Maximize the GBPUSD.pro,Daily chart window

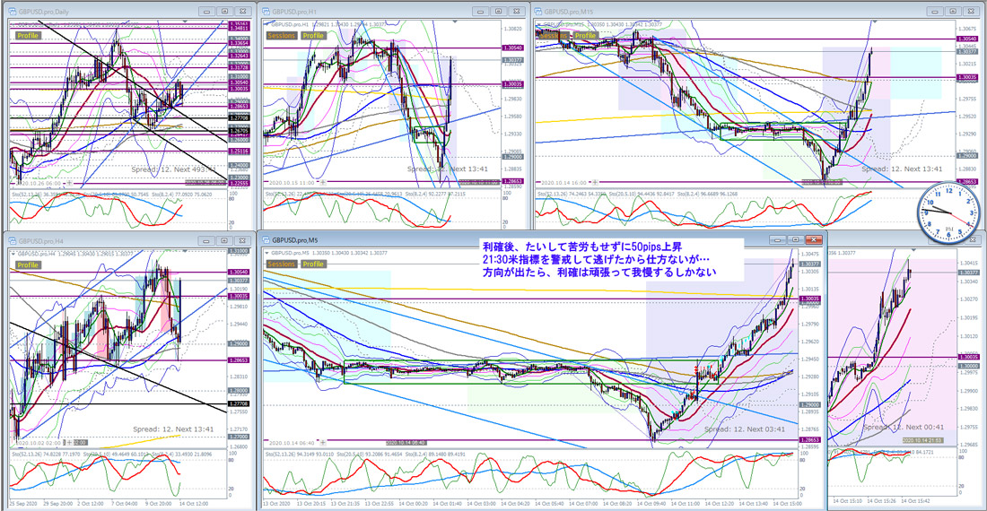coord(224,12)
